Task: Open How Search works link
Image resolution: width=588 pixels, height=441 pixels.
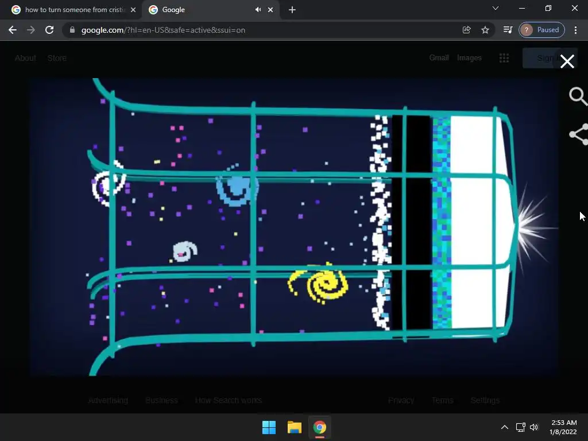Action: coord(229,400)
